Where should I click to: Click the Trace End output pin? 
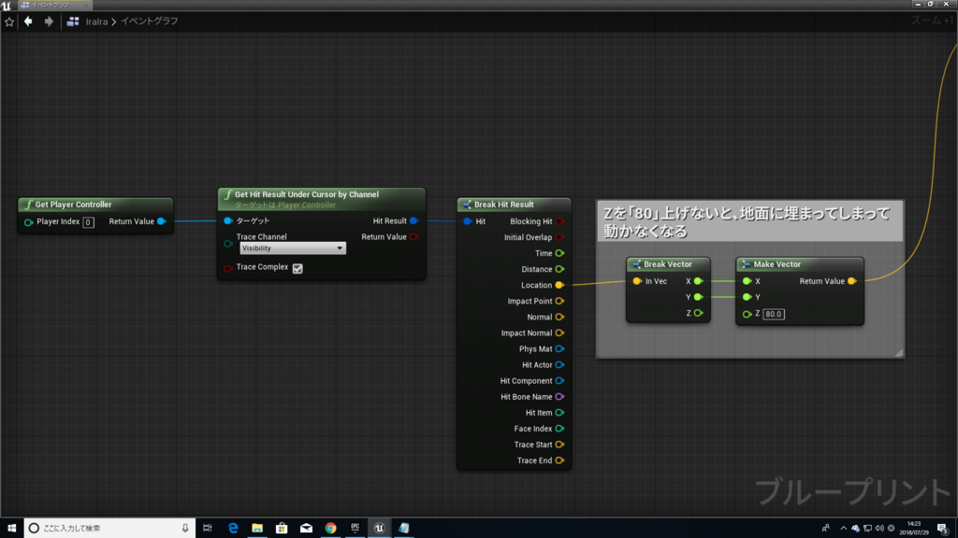click(559, 460)
